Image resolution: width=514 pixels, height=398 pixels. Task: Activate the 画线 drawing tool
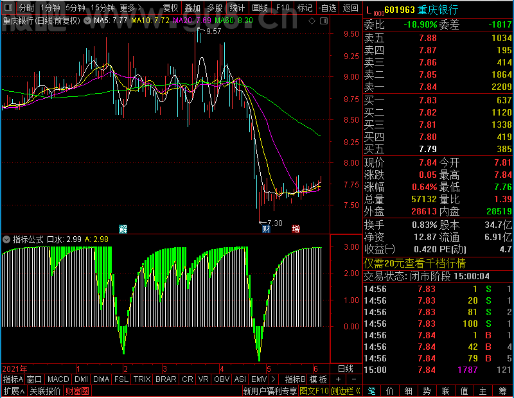coord(260,8)
